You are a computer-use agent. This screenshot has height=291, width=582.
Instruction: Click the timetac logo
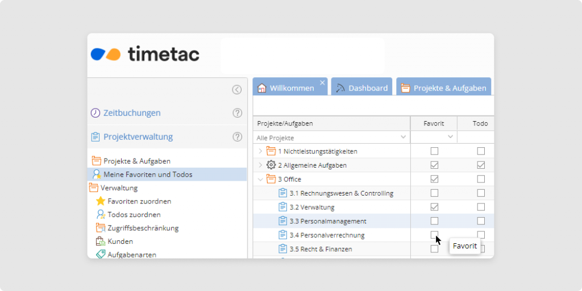tap(145, 54)
